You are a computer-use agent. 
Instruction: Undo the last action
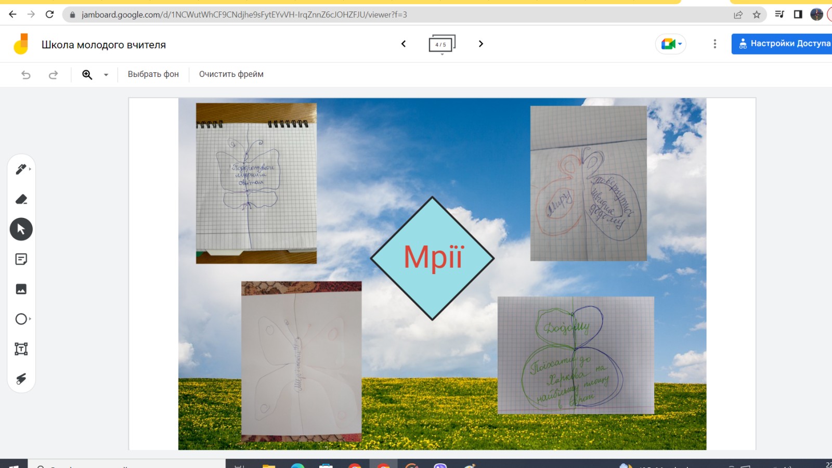(26, 74)
